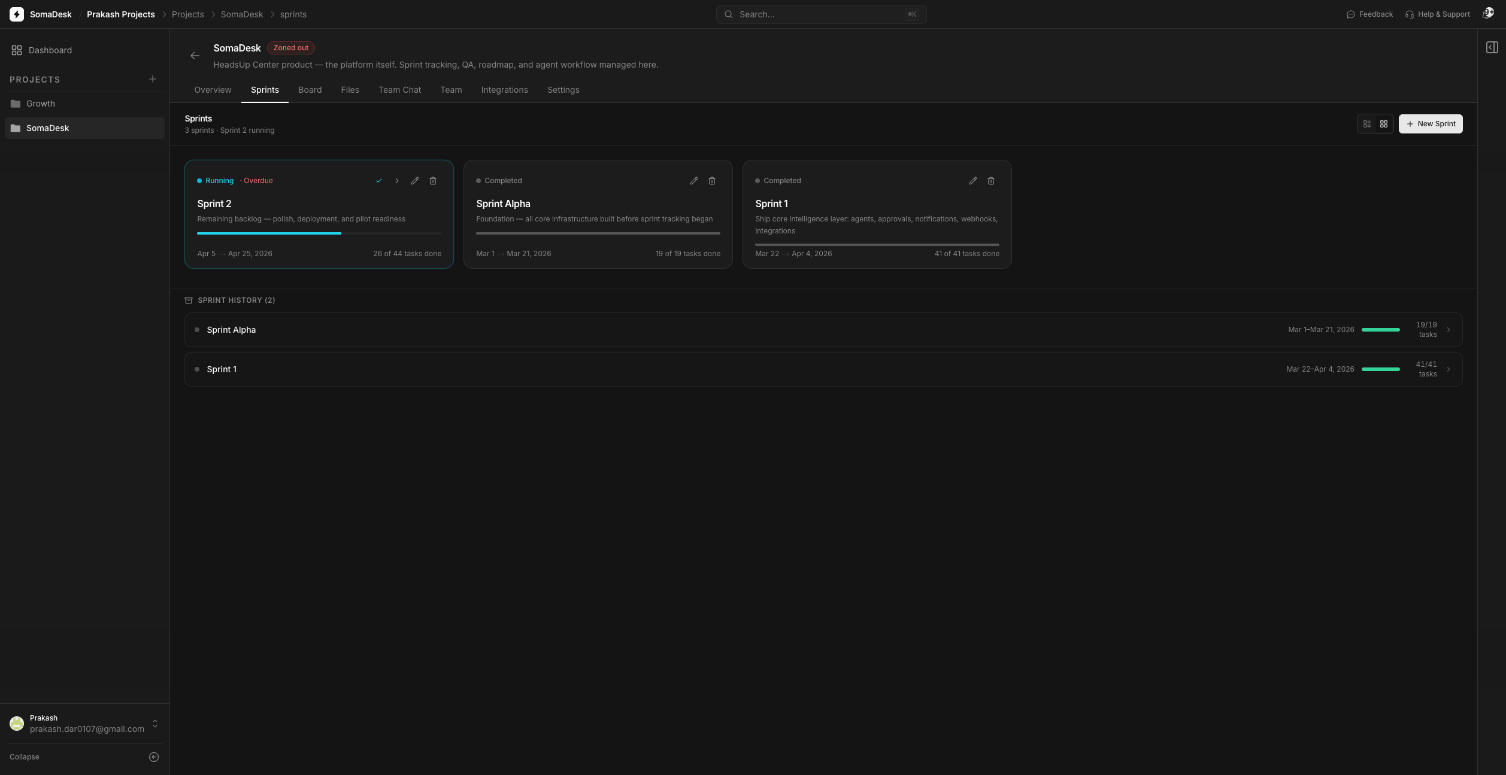Open Help & Support
Screen dimensions: 1506x775
[1437, 14]
